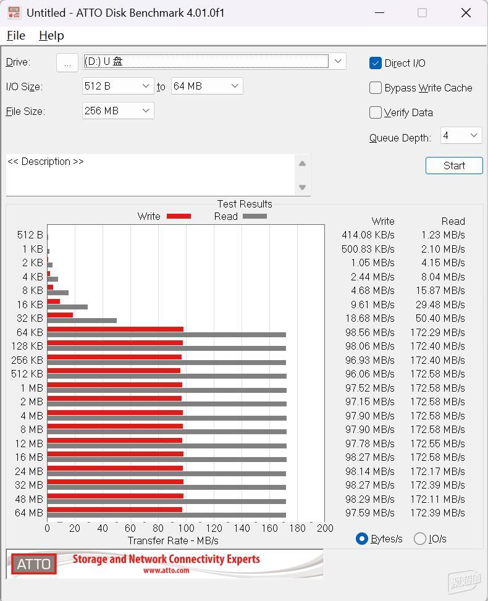The width and height of the screenshot is (488, 601).
Task: Open the I/O Size start '512 B' dropdown
Action: pyautogui.click(x=118, y=86)
